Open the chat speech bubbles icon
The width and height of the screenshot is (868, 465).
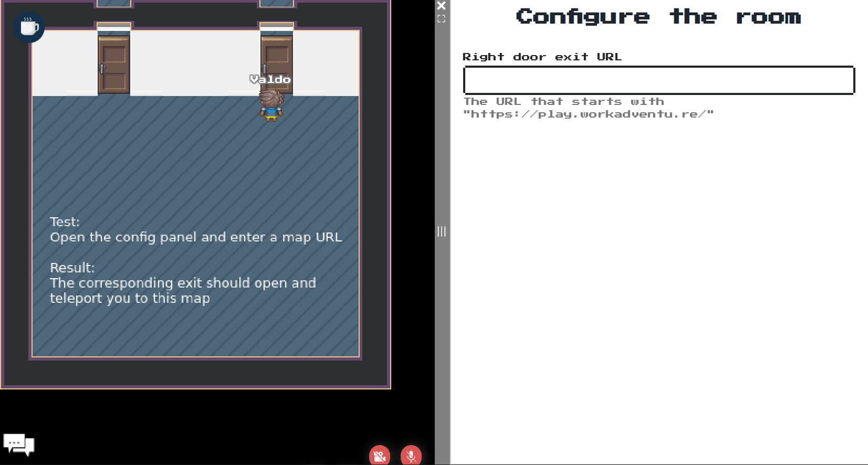coord(19,445)
